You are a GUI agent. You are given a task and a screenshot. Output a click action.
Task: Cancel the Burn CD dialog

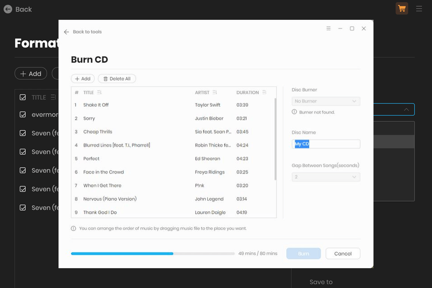[x=343, y=253]
